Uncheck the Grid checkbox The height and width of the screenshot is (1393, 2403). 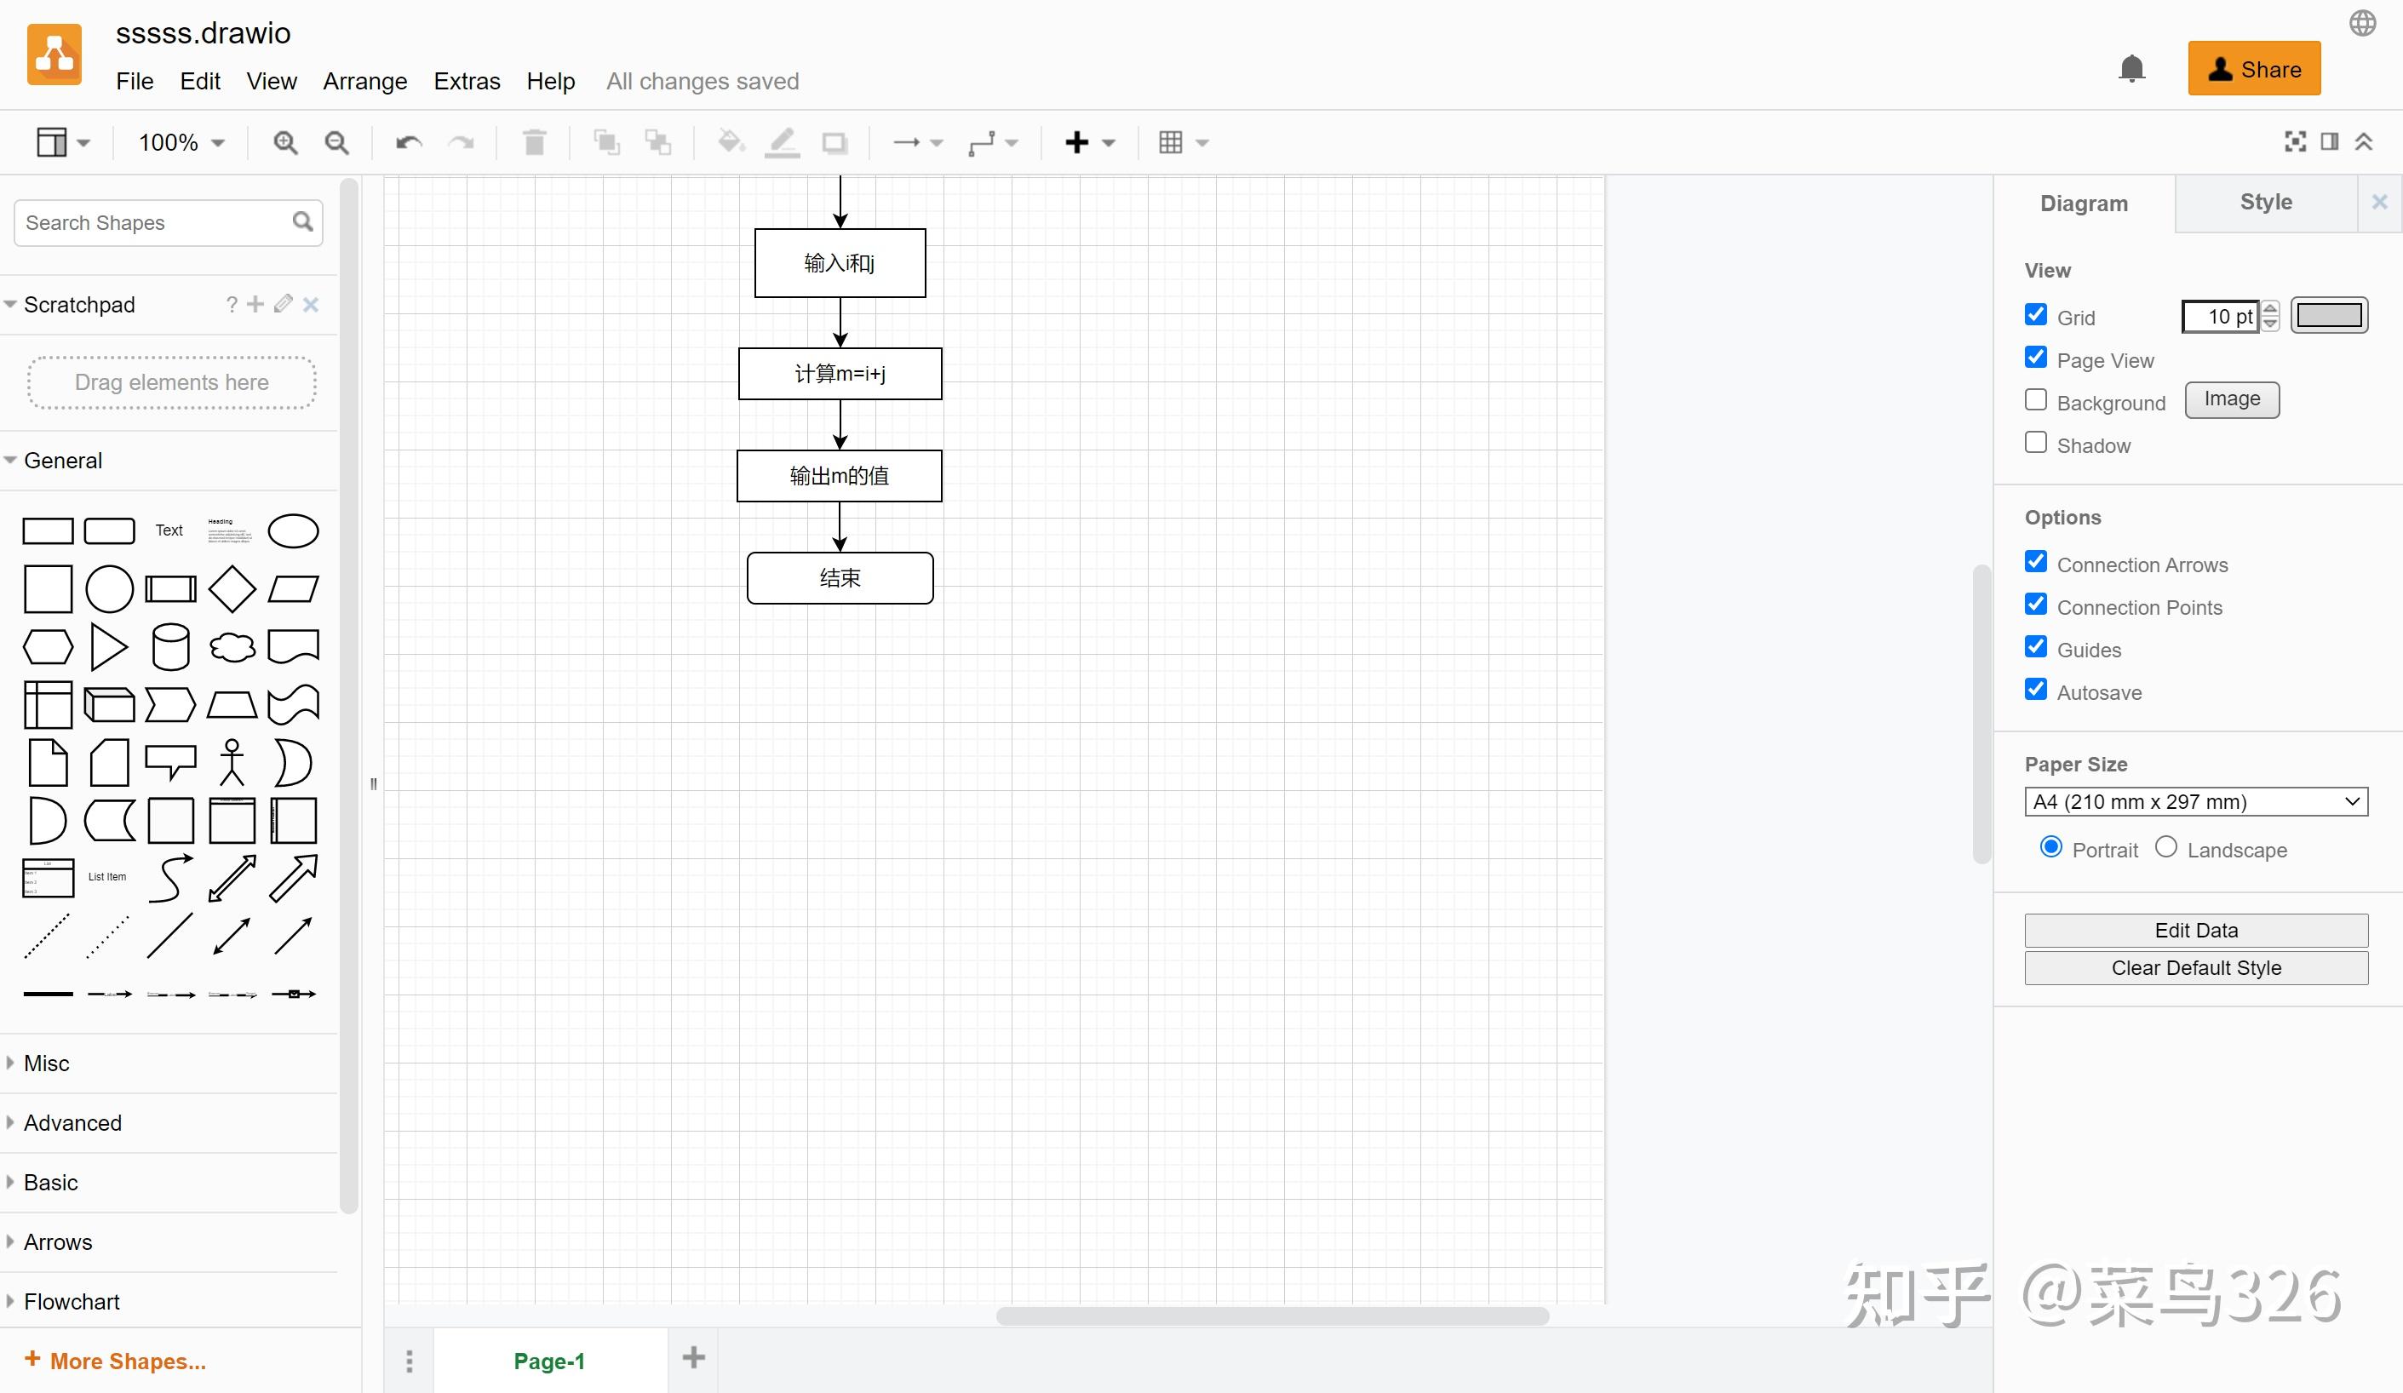pyautogui.click(x=2036, y=316)
